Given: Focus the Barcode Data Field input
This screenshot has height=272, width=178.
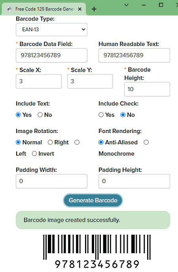Looking at the screenshot, I should (x=51, y=55).
